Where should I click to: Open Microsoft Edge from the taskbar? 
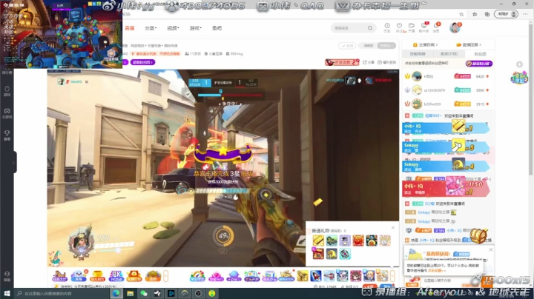[x=116, y=293]
